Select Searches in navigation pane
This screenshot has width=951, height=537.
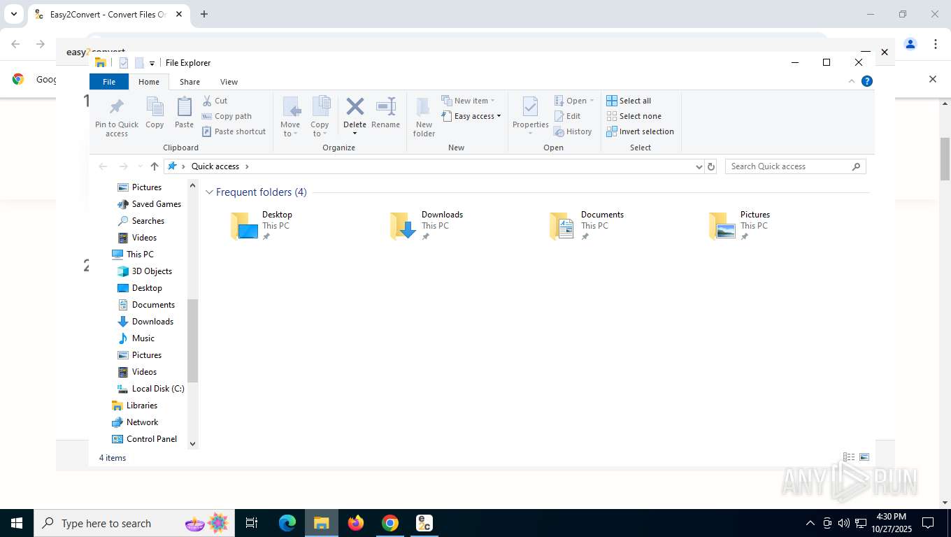pos(141,221)
